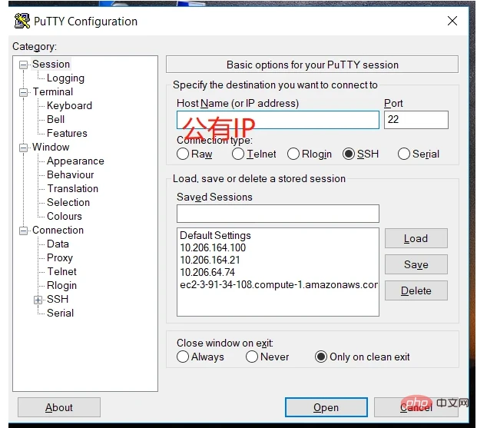Collapse the Connection tree node
The image size is (477, 428).
[23, 231]
